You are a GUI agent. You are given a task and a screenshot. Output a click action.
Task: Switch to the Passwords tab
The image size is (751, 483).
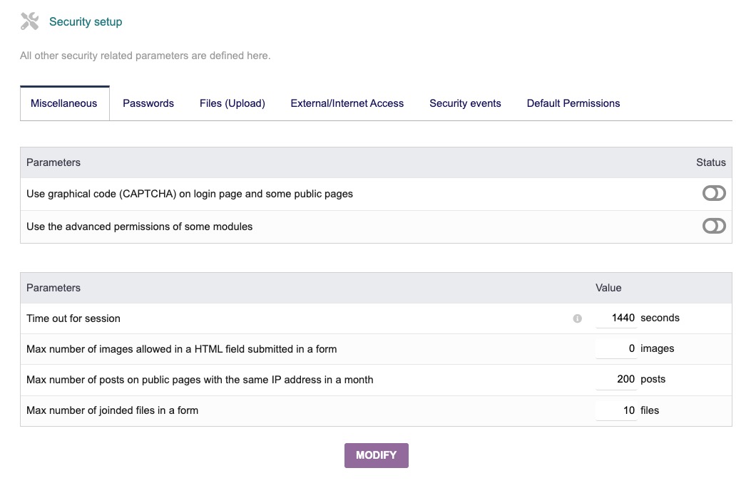pyautogui.click(x=148, y=103)
